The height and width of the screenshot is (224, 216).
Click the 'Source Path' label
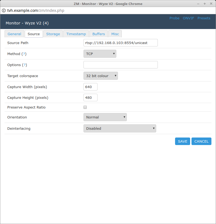pyautogui.click(x=18, y=43)
